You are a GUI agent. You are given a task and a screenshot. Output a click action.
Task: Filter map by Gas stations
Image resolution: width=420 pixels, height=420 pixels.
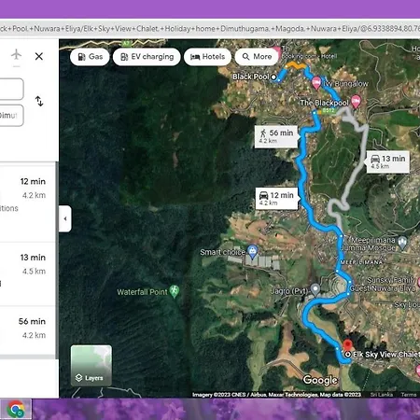tap(90, 57)
